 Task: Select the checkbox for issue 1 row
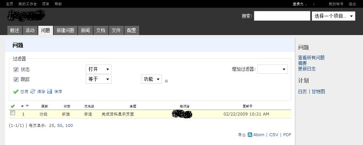point(13,113)
